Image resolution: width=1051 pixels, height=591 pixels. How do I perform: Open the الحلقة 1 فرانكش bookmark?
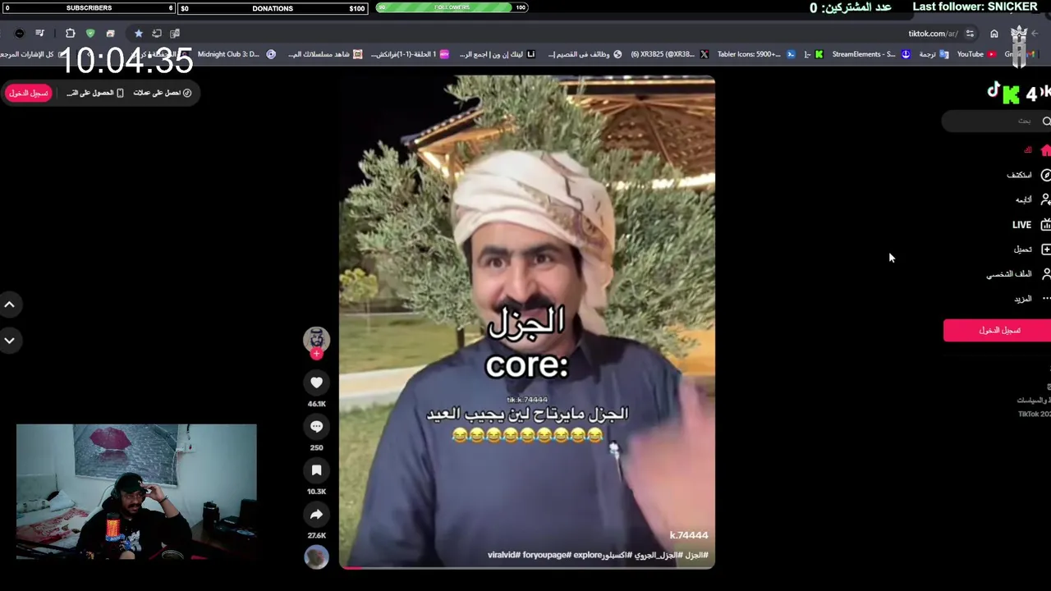[x=411, y=54]
